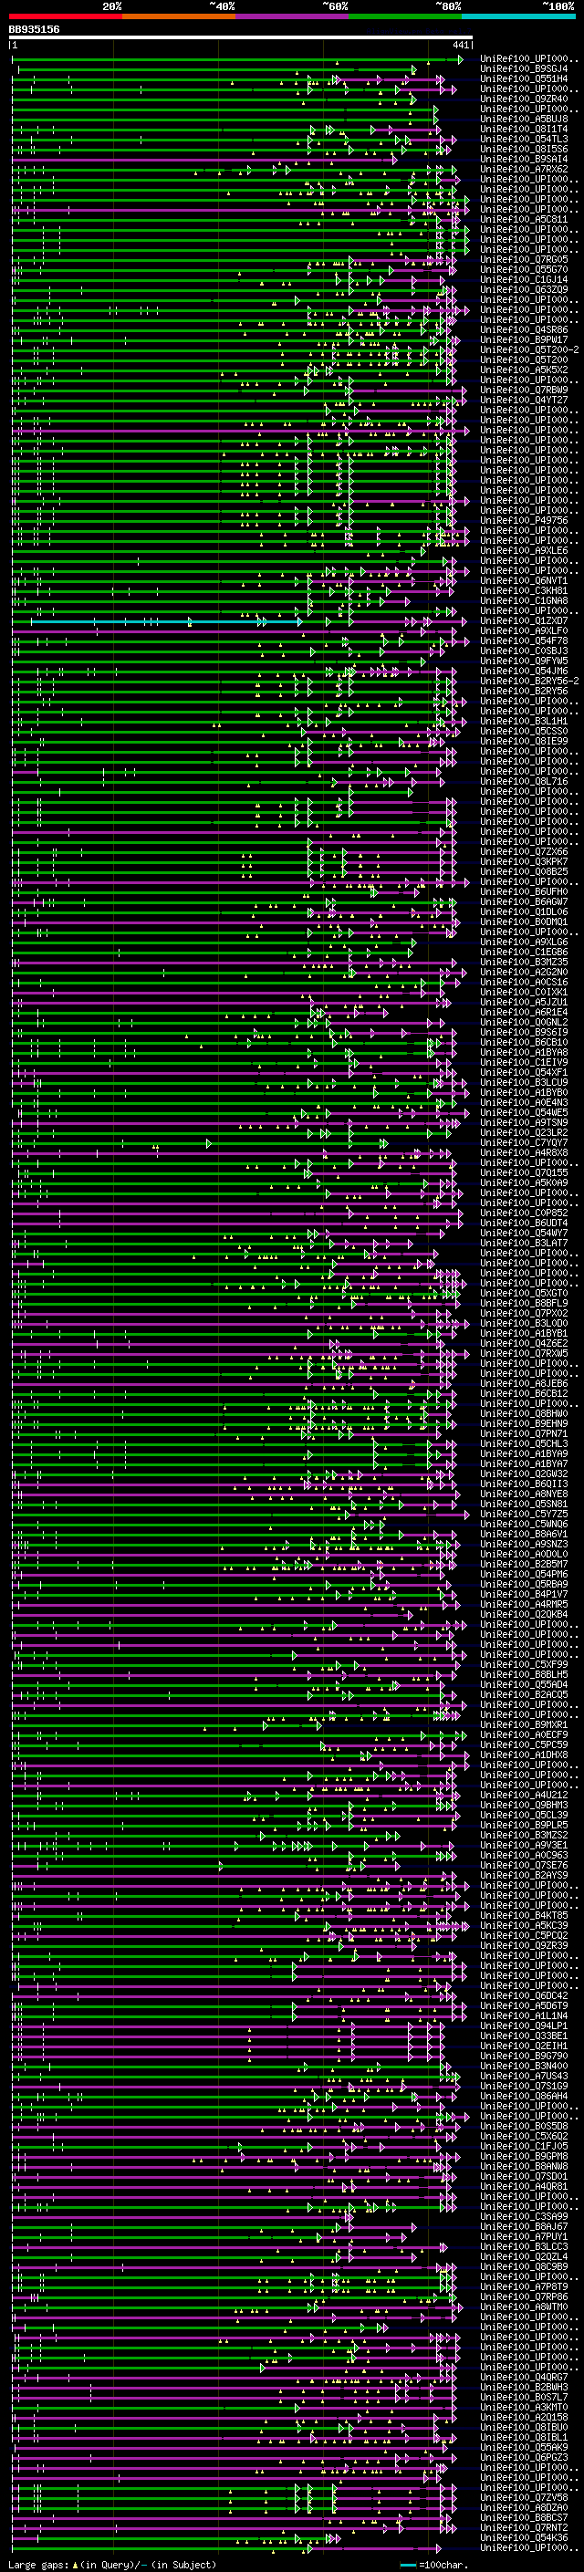Select hit UniRef100_Q6PGZ3
584x2572 pixels.
point(524,2457)
